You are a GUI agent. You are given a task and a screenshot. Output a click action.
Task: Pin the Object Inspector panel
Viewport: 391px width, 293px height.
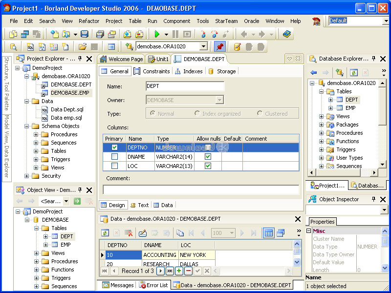(373, 199)
